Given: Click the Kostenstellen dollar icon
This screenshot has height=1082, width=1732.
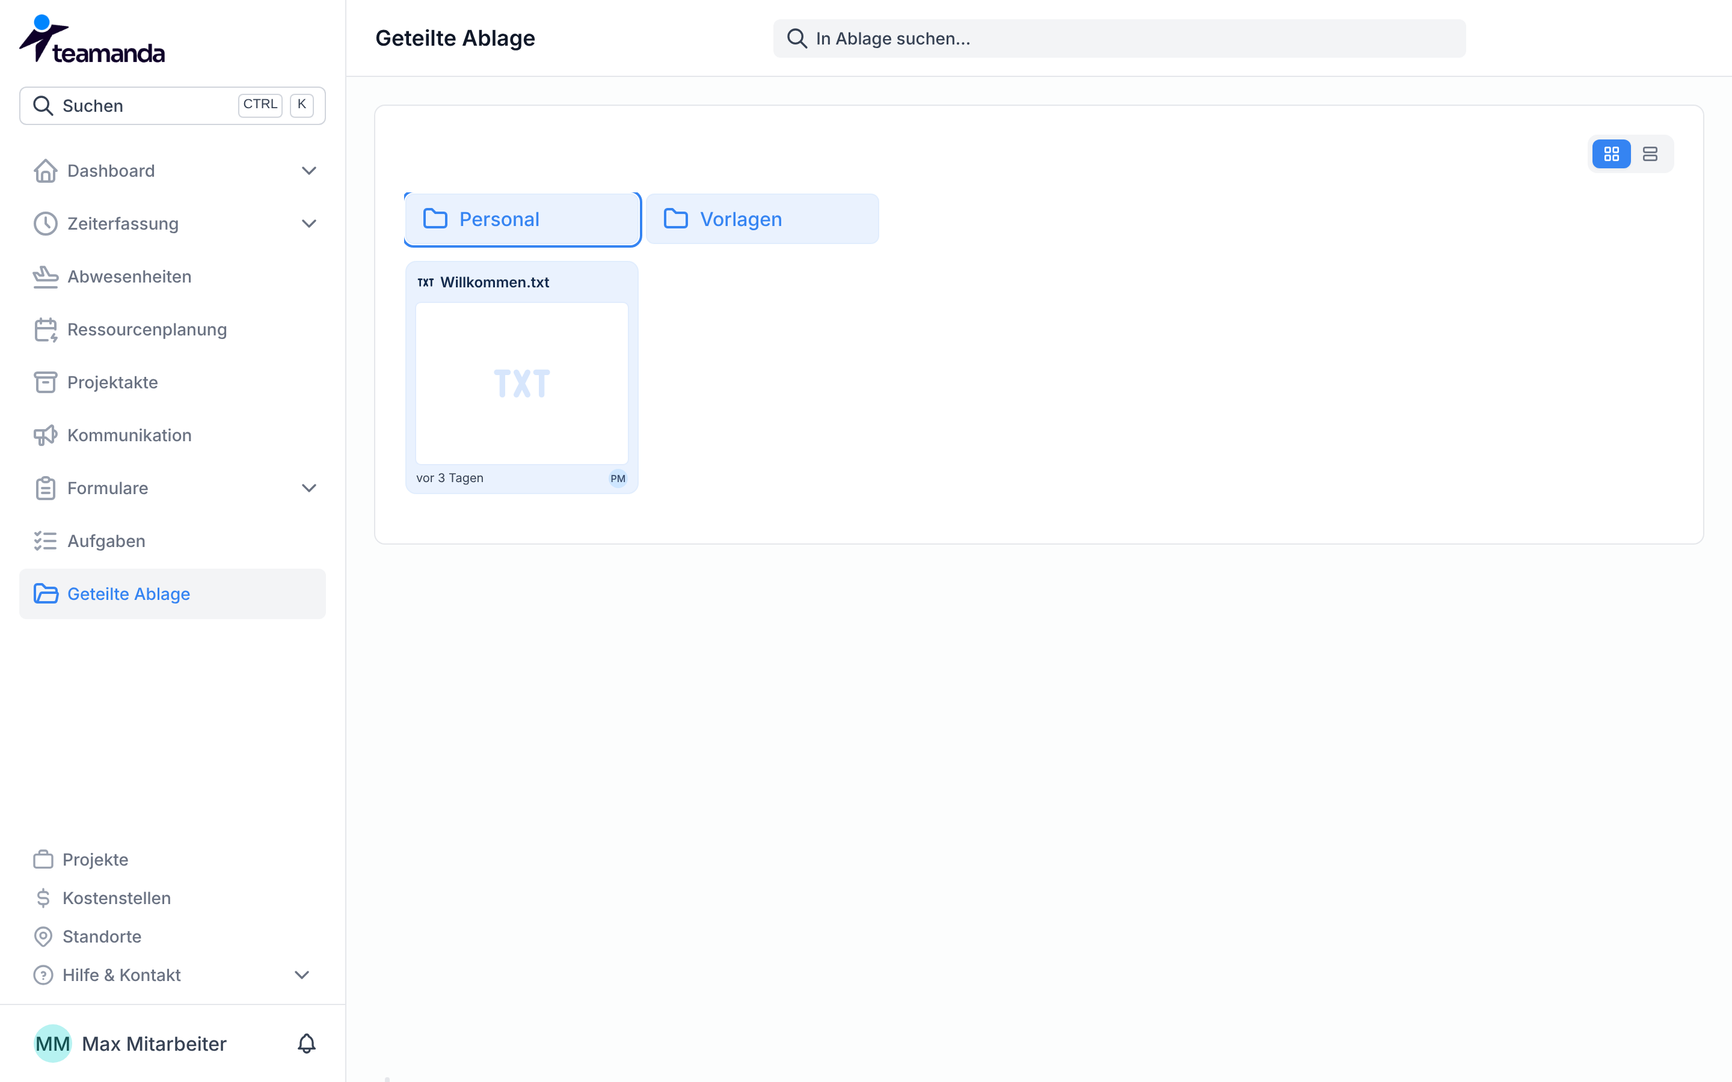Looking at the screenshot, I should (43, 898).
